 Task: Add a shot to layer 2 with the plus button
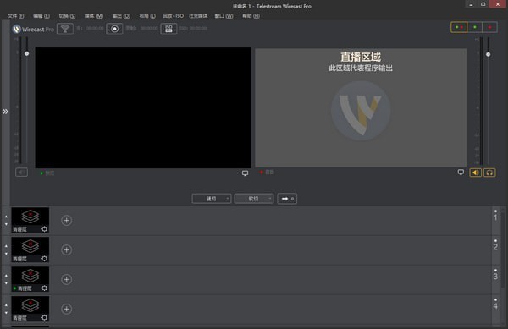coord(66,250)
